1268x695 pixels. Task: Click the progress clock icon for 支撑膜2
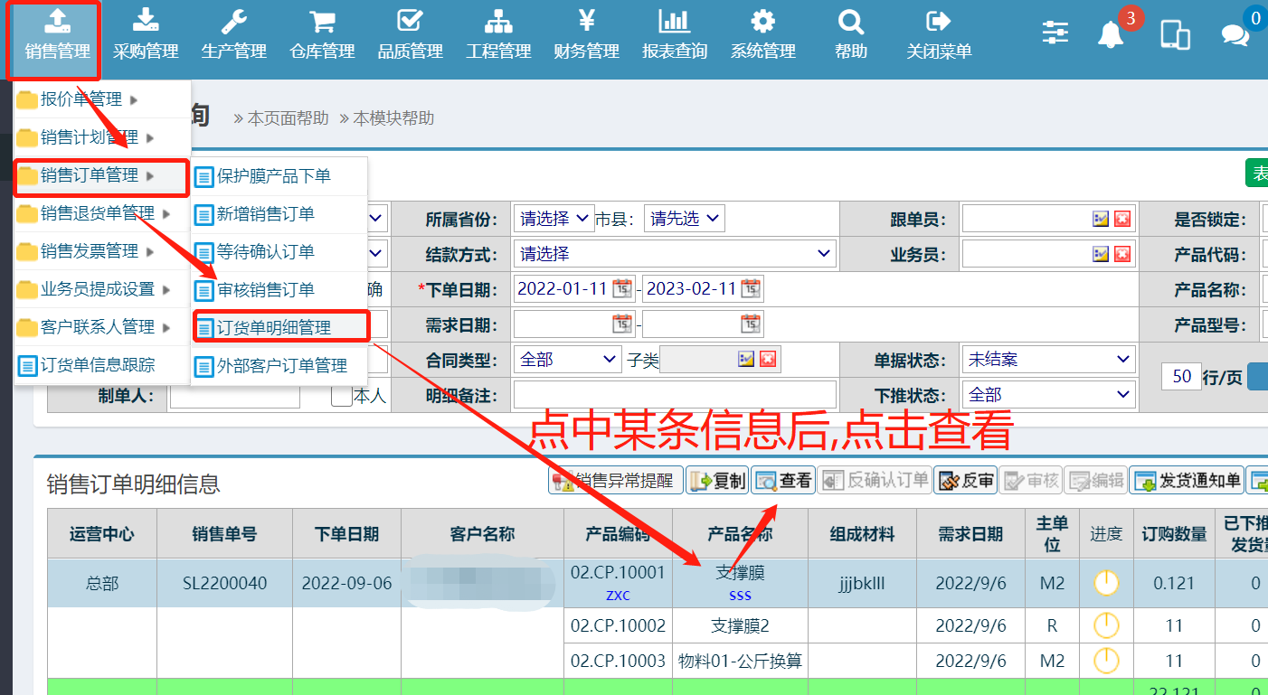tap(1106, 625)
